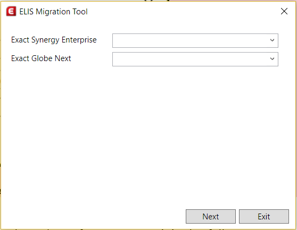Open the system menu via the title bar E icon
297x230 pixels.
pyautogui.click(x=11, y=11)
